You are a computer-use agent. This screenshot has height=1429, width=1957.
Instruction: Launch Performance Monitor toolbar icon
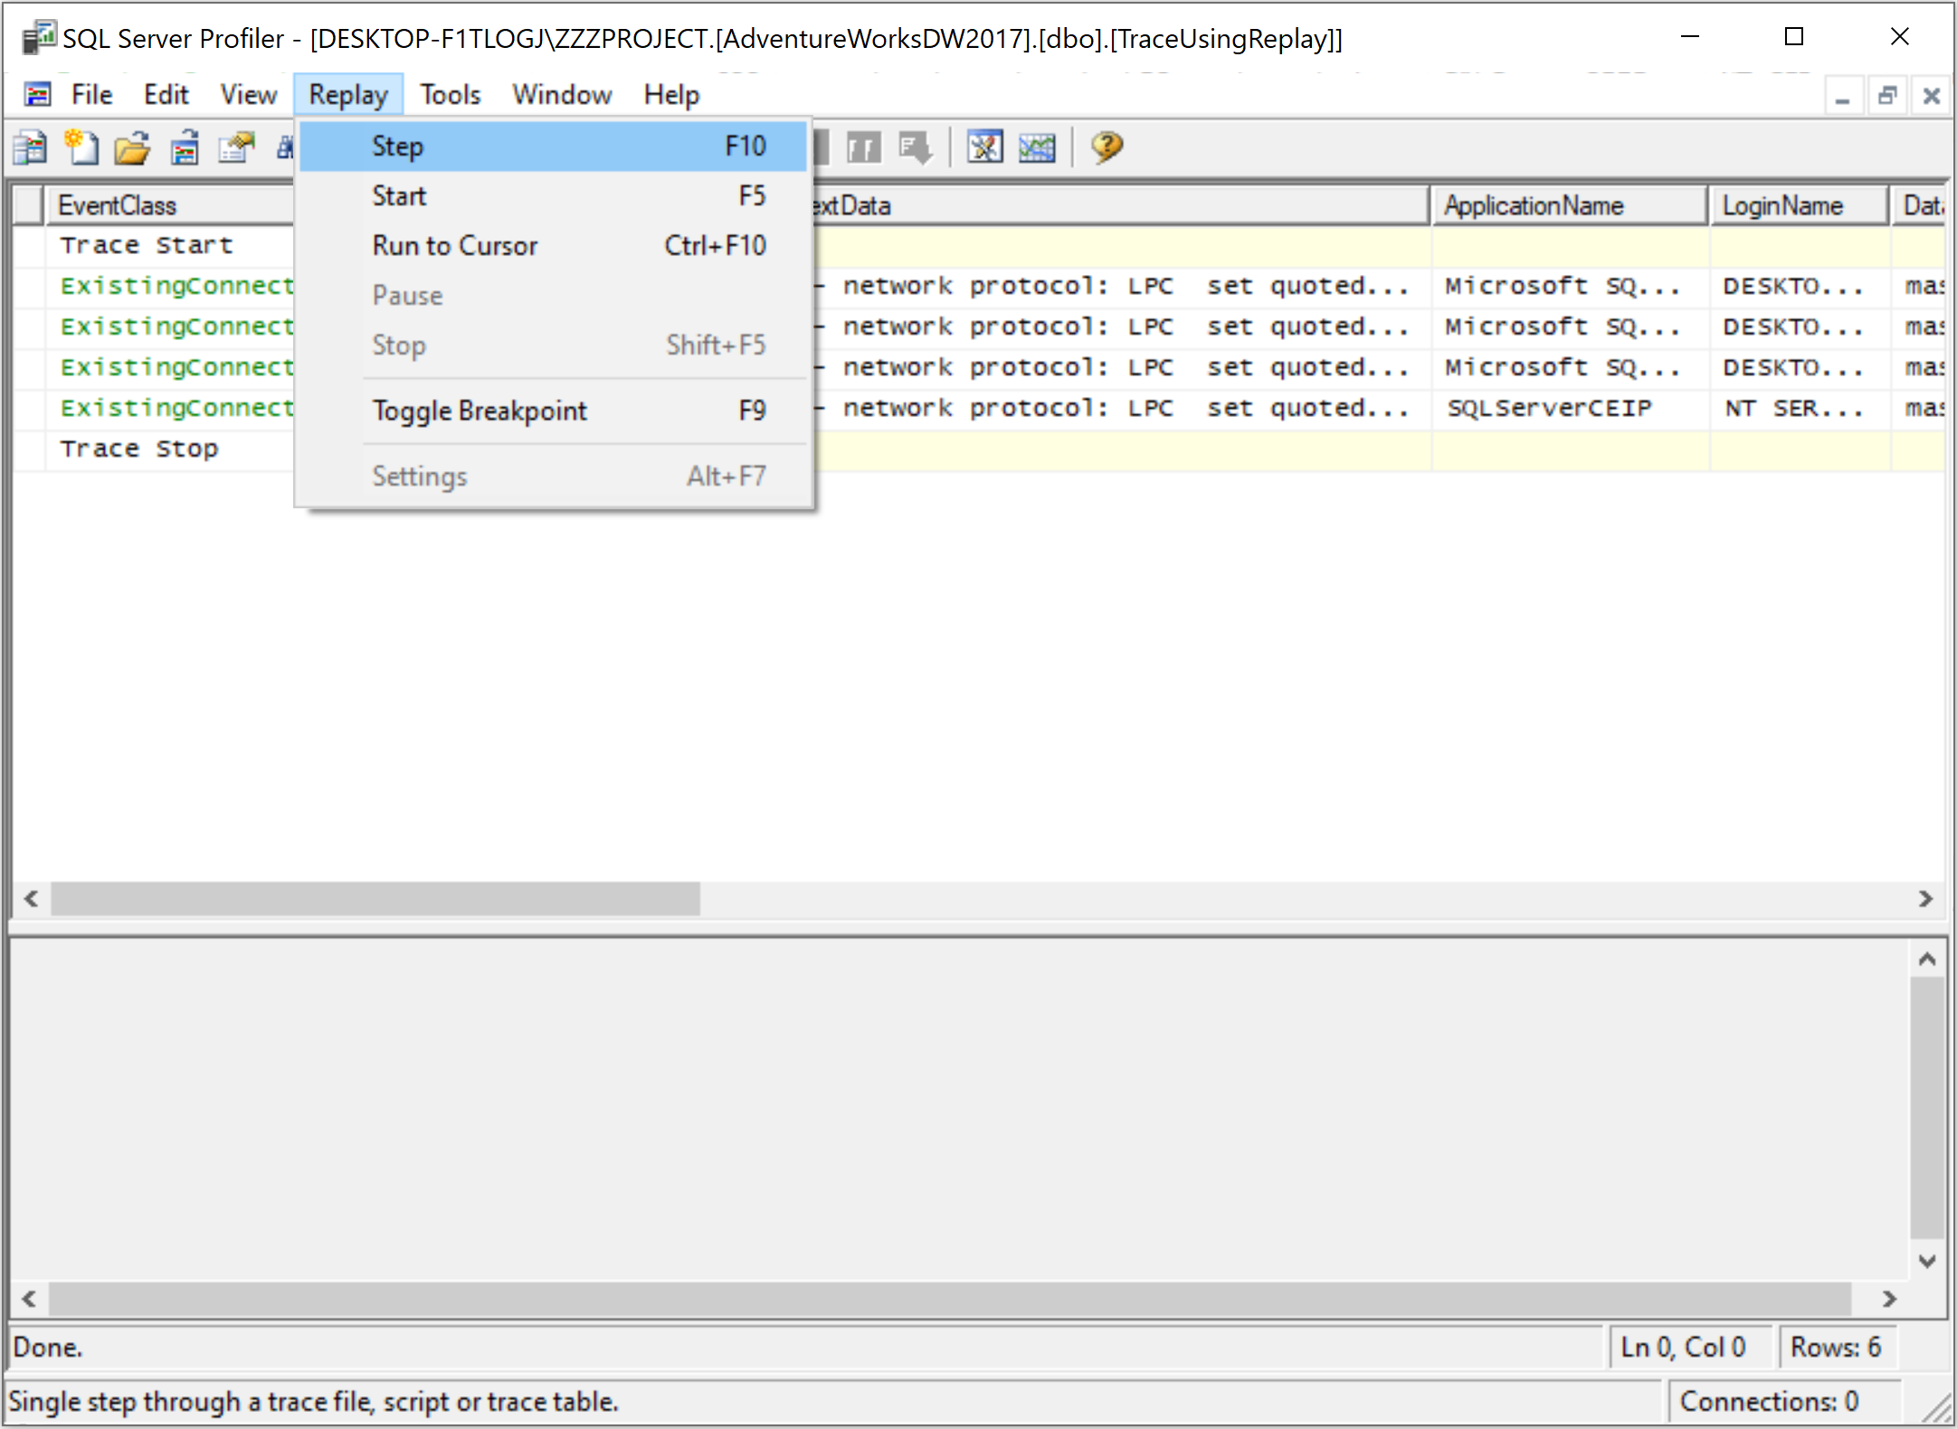[1037, 147]
